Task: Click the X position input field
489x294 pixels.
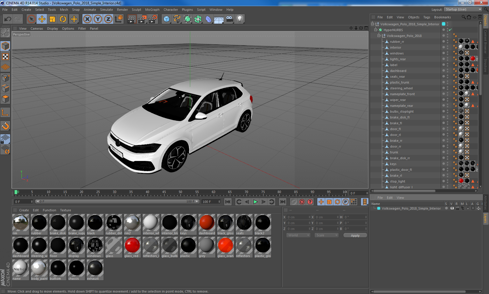Action: pyautogui.click(x=298, y=217)
